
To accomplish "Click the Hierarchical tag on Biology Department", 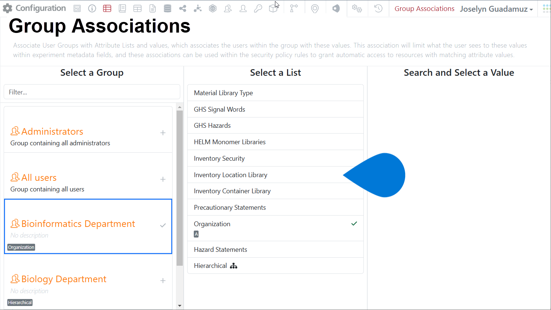I will pos(20,303).
